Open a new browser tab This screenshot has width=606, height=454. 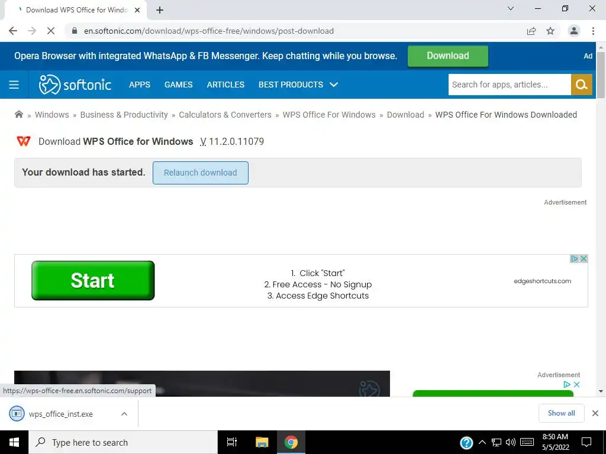[160, 10]
